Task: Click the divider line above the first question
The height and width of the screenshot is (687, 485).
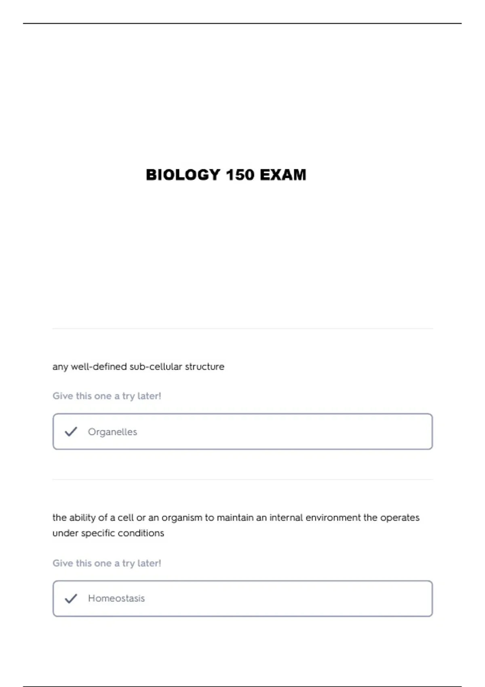Action: coord(242,329)
